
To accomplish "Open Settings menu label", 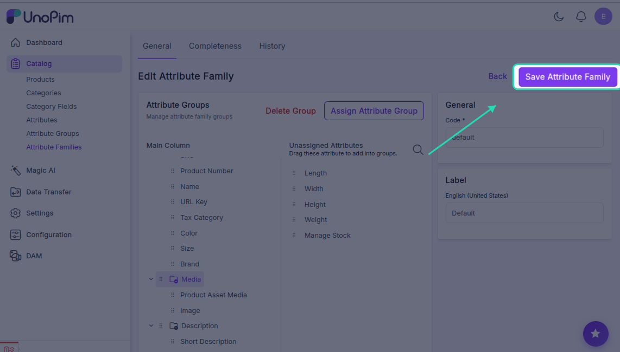I will [40, 213].
